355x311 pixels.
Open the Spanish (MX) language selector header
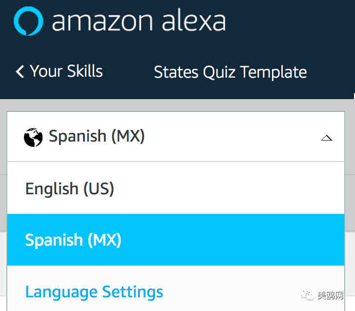(x=176, y=137)
